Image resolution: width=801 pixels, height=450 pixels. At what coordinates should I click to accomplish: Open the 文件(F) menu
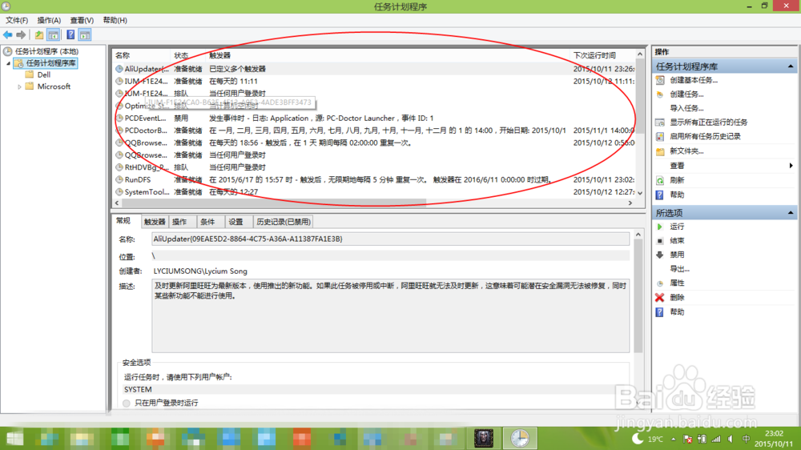(17, 21)
